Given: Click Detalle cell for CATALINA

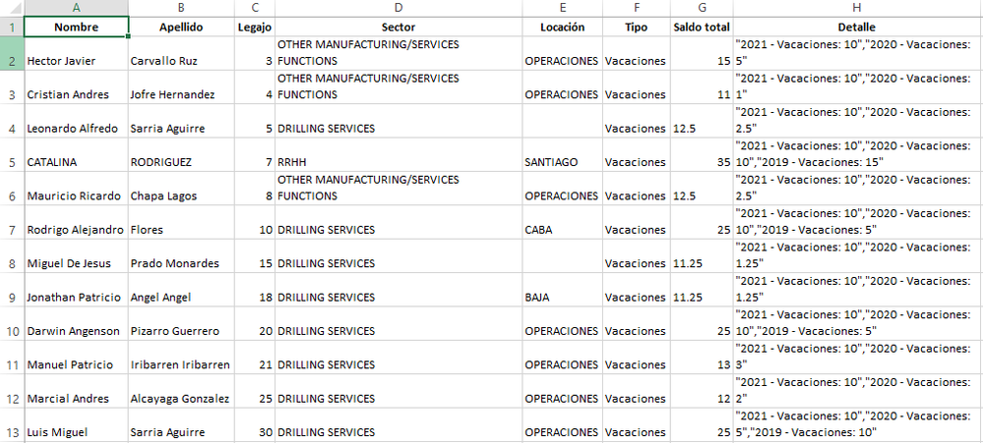Looking at the screenshot, I should [857, 154].
